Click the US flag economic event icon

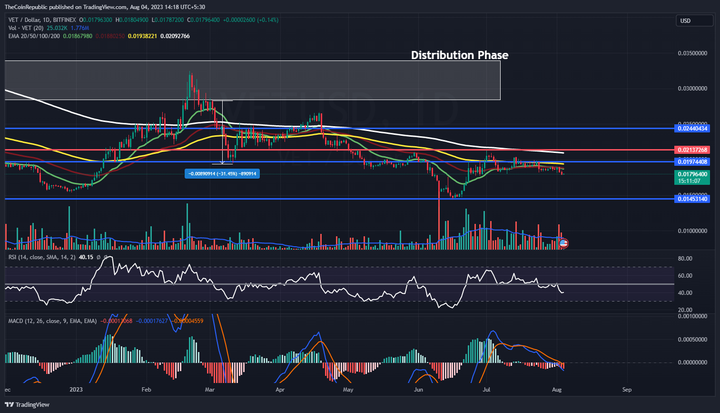click(563, 243)
